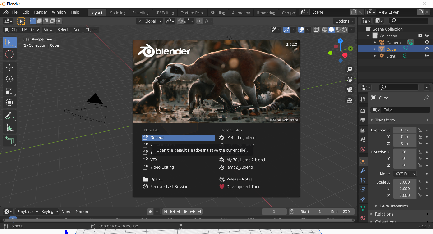Toggle the Scale X lock

click(420, 182)
